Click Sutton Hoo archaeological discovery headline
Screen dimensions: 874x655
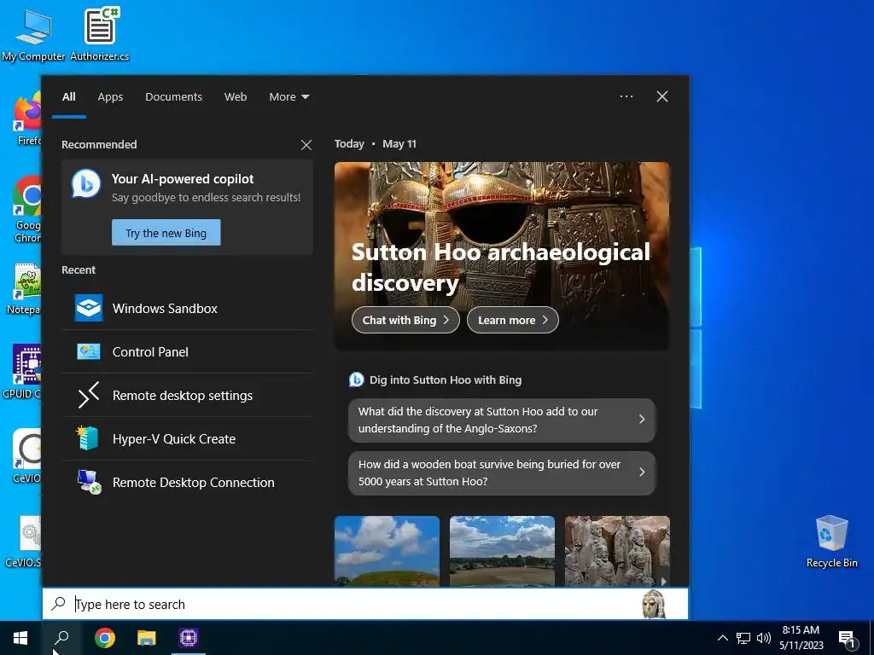click(x=500, y=267)
